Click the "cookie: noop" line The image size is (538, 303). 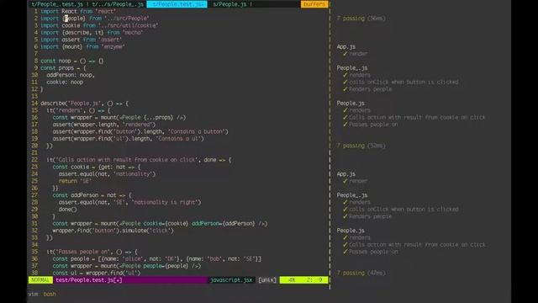click(x=65, y=82)
